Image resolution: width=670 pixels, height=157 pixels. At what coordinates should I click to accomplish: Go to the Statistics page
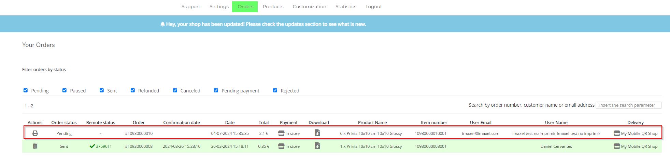[346, 6]
